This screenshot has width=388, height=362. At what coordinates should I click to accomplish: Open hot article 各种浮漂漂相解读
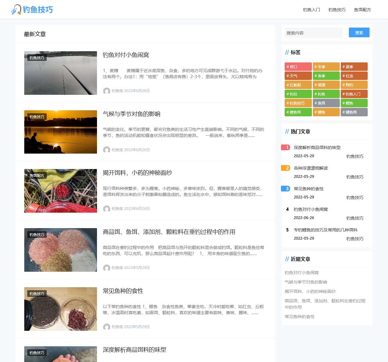(x=311, y=168)
